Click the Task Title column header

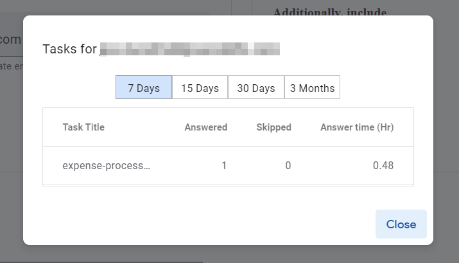pyautogui.click(x=83, y=127)
